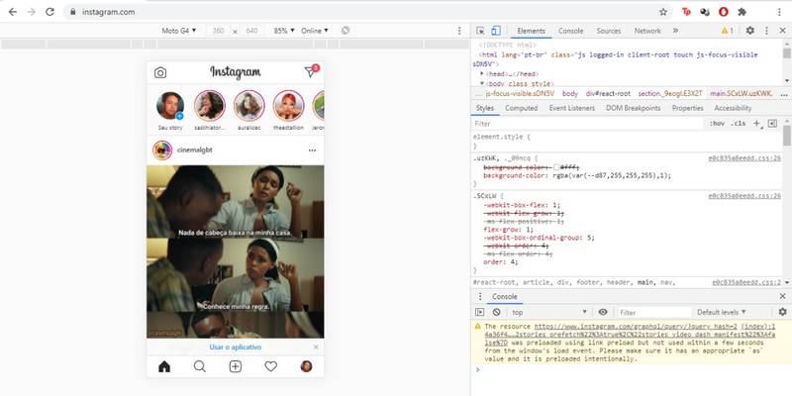The width and height of the screenshot is (792, 396).
Task: Toggle computed styles sidebar icon
Action: click(772, 123)
